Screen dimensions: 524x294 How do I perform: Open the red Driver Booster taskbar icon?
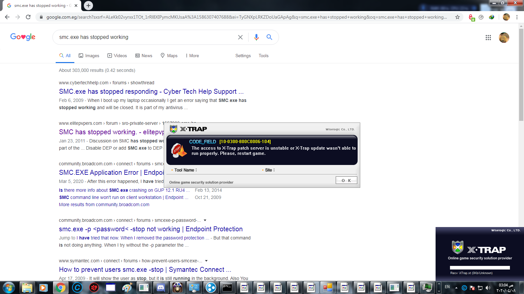tap(94, 288)
